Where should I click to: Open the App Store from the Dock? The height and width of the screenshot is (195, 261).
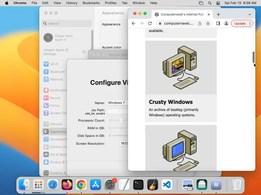pos(96,185)
